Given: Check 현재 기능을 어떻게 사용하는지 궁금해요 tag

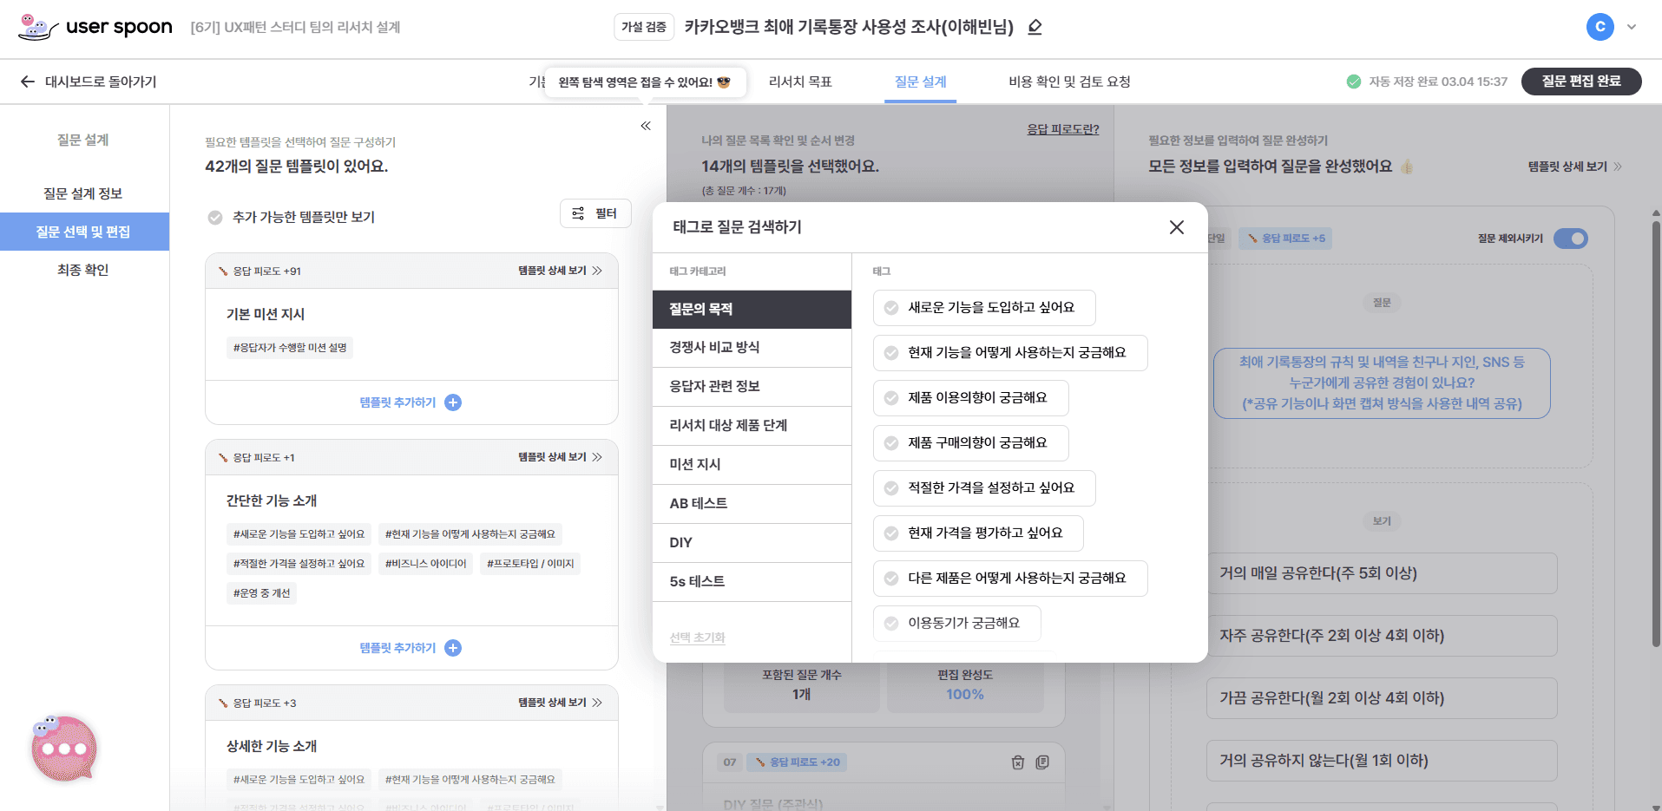Looking at the screenshot, I should pos(1010,353).
